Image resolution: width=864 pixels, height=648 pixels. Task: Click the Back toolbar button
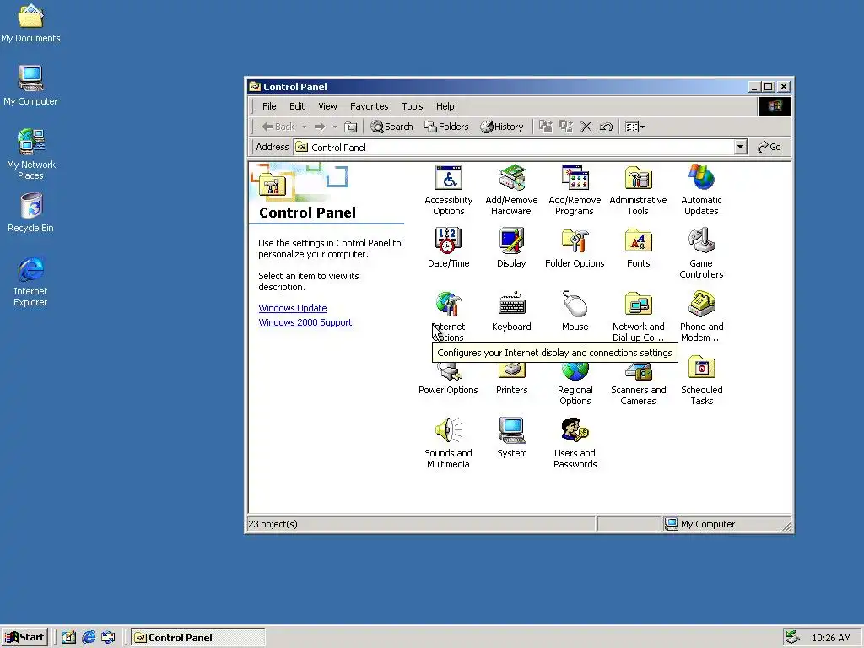(278, 127)
